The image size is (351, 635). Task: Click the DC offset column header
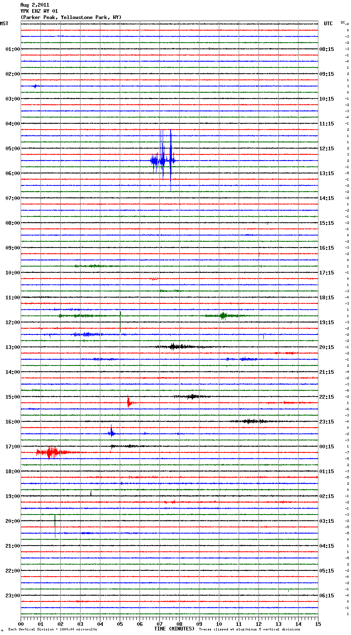click(x=343, y=22)
